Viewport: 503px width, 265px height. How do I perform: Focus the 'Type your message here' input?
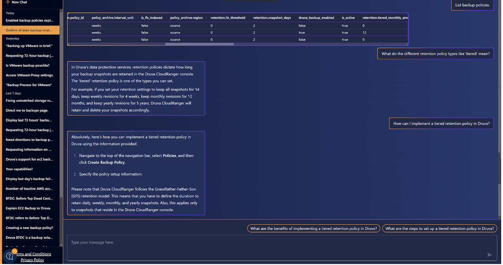282,248
